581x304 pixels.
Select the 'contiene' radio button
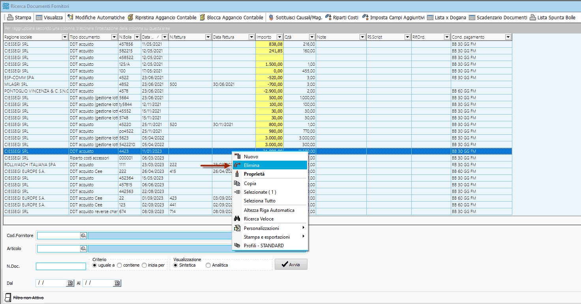pos(119,265)
